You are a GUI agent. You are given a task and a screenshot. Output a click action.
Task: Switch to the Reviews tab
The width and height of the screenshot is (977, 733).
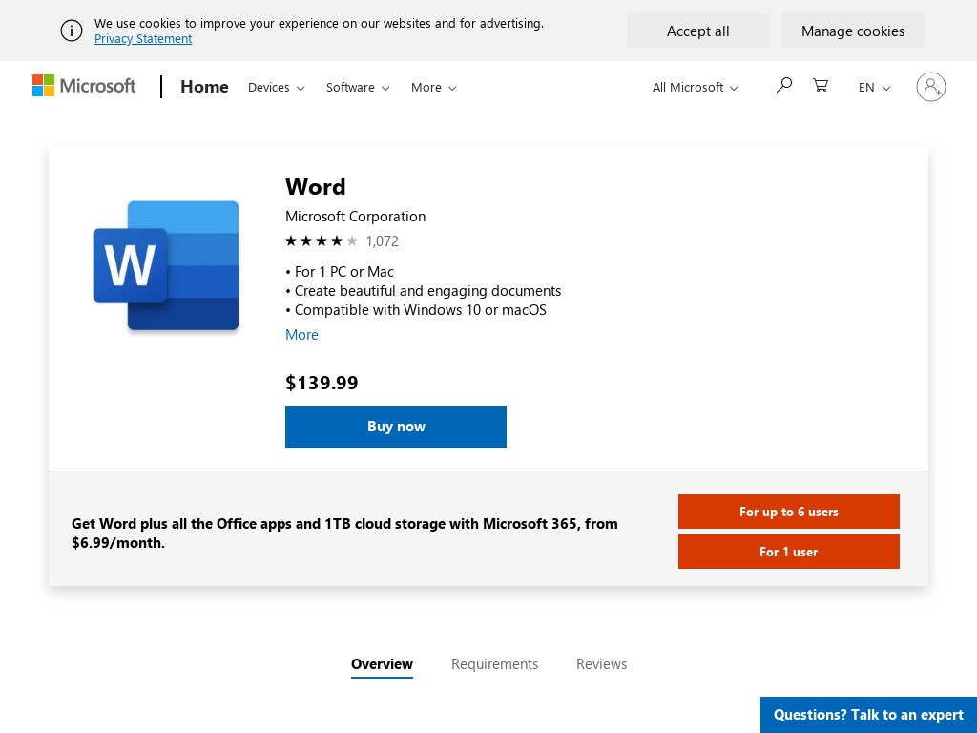click(601, 664)
